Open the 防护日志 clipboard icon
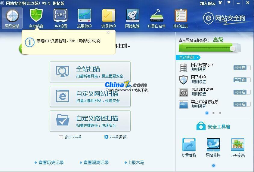This screenshot has height=172, width=254. point(181,18)
